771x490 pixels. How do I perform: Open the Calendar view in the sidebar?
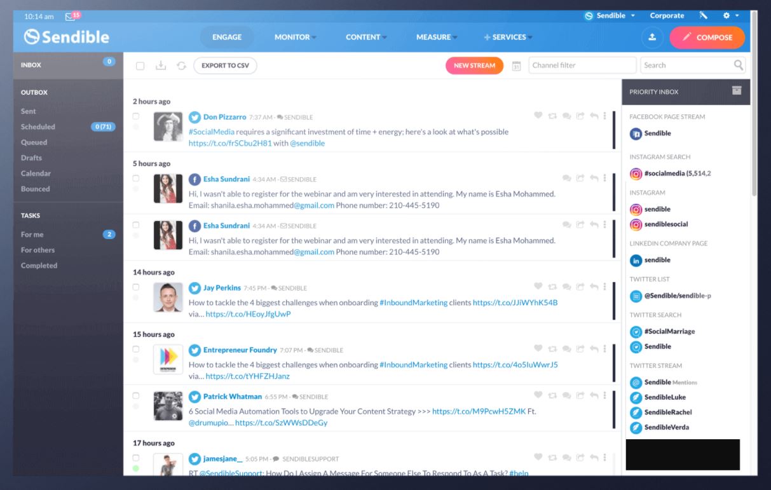(36, 174)
